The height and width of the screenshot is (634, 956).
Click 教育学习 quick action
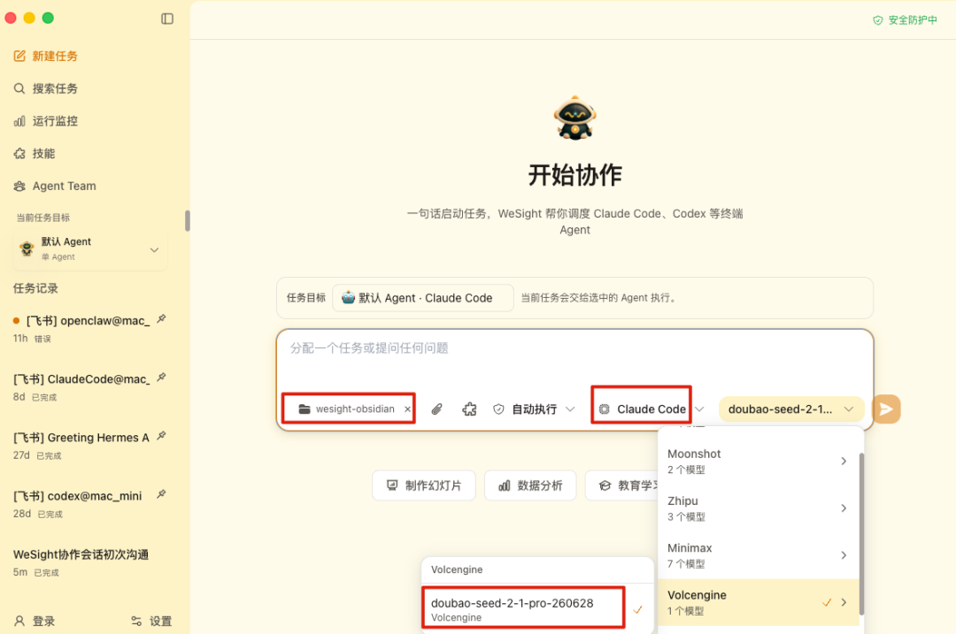[x=622, y=485]
